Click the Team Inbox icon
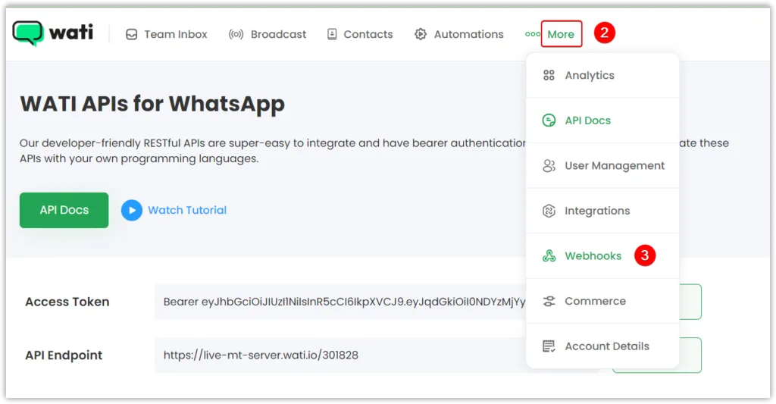 (x=132, y=34)
